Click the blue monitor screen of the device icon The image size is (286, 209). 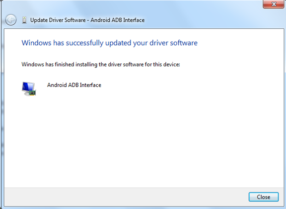click(28, 87)
